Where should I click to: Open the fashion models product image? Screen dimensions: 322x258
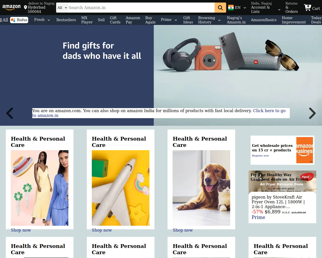40,188
